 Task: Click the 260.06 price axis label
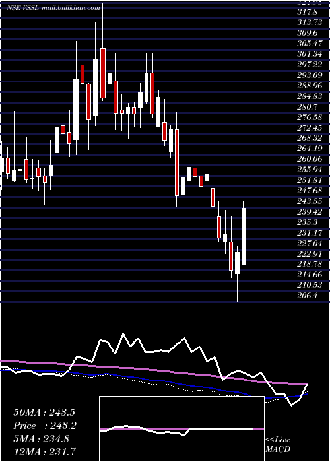click(310, 160)
